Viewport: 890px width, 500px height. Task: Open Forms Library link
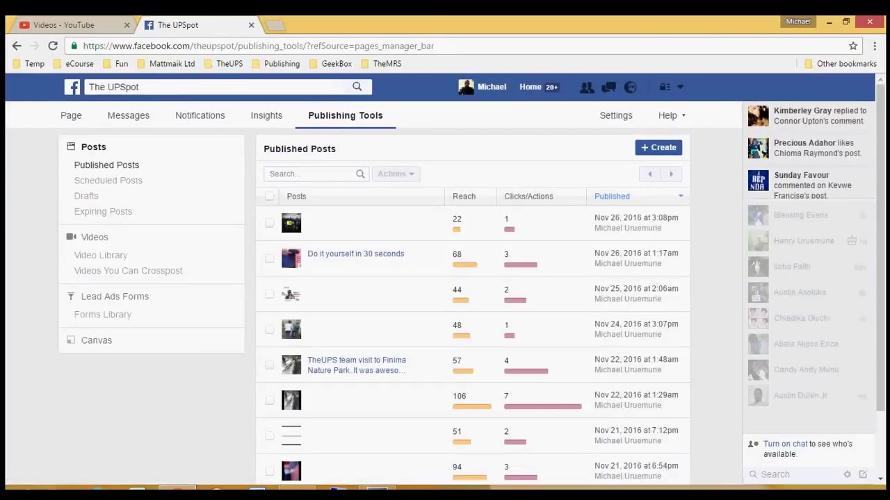pyautogui.click(x=103, y=315)
